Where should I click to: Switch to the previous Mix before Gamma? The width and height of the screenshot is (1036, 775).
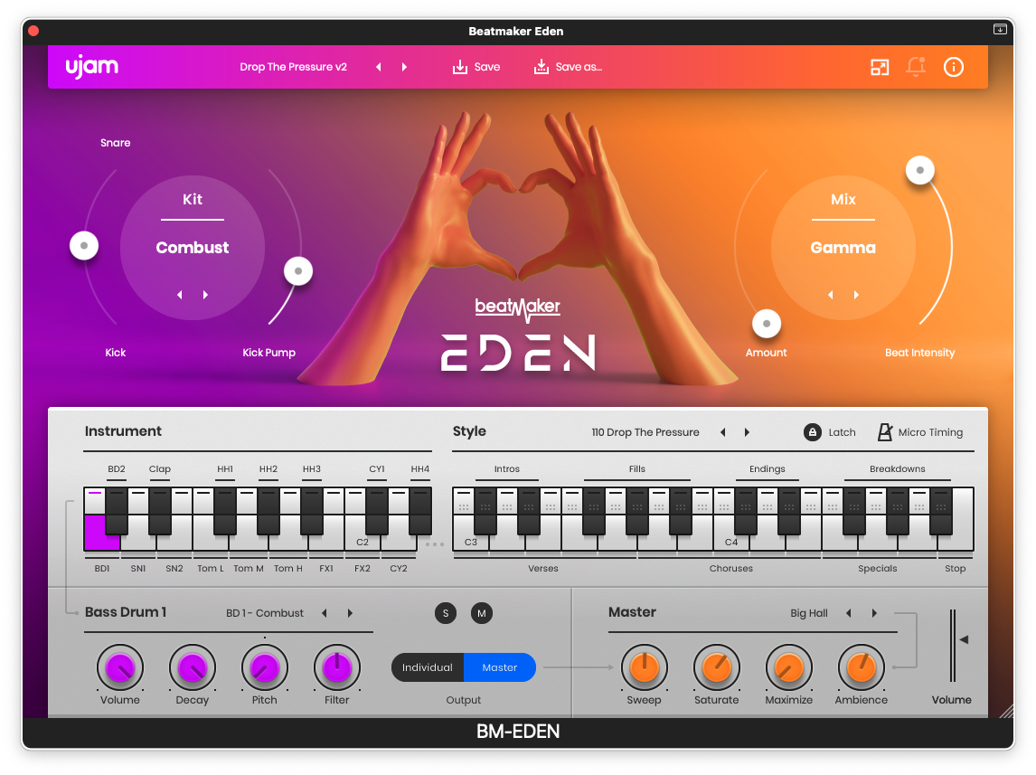click(831, 295)
